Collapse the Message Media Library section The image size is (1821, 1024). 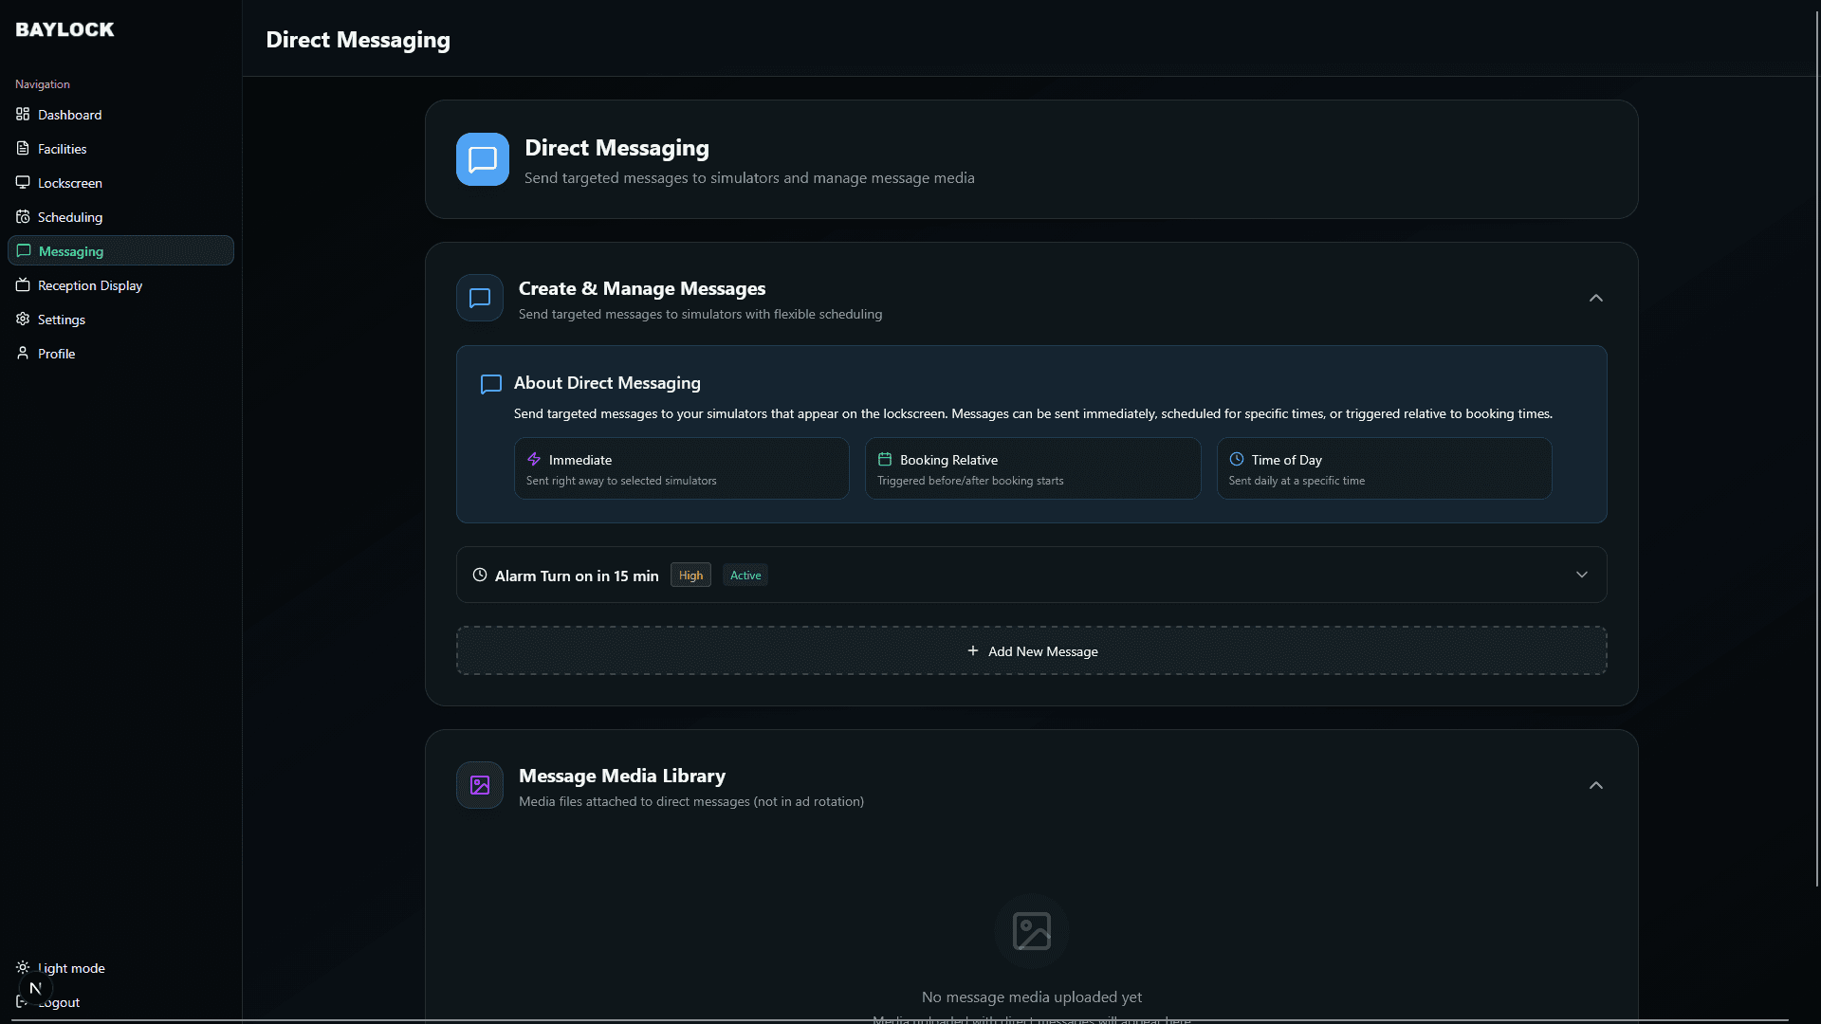click(1596, 786)
